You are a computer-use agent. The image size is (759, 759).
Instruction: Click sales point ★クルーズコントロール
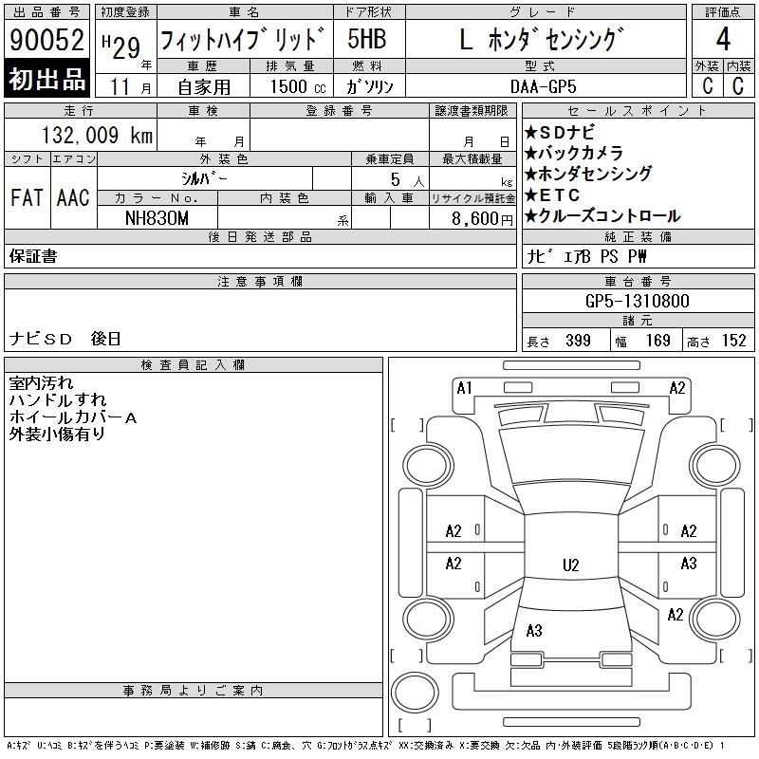(x=602, y=216)
